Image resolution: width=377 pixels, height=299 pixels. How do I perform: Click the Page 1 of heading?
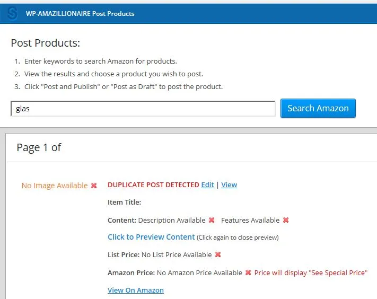click(x=39, y=147)
